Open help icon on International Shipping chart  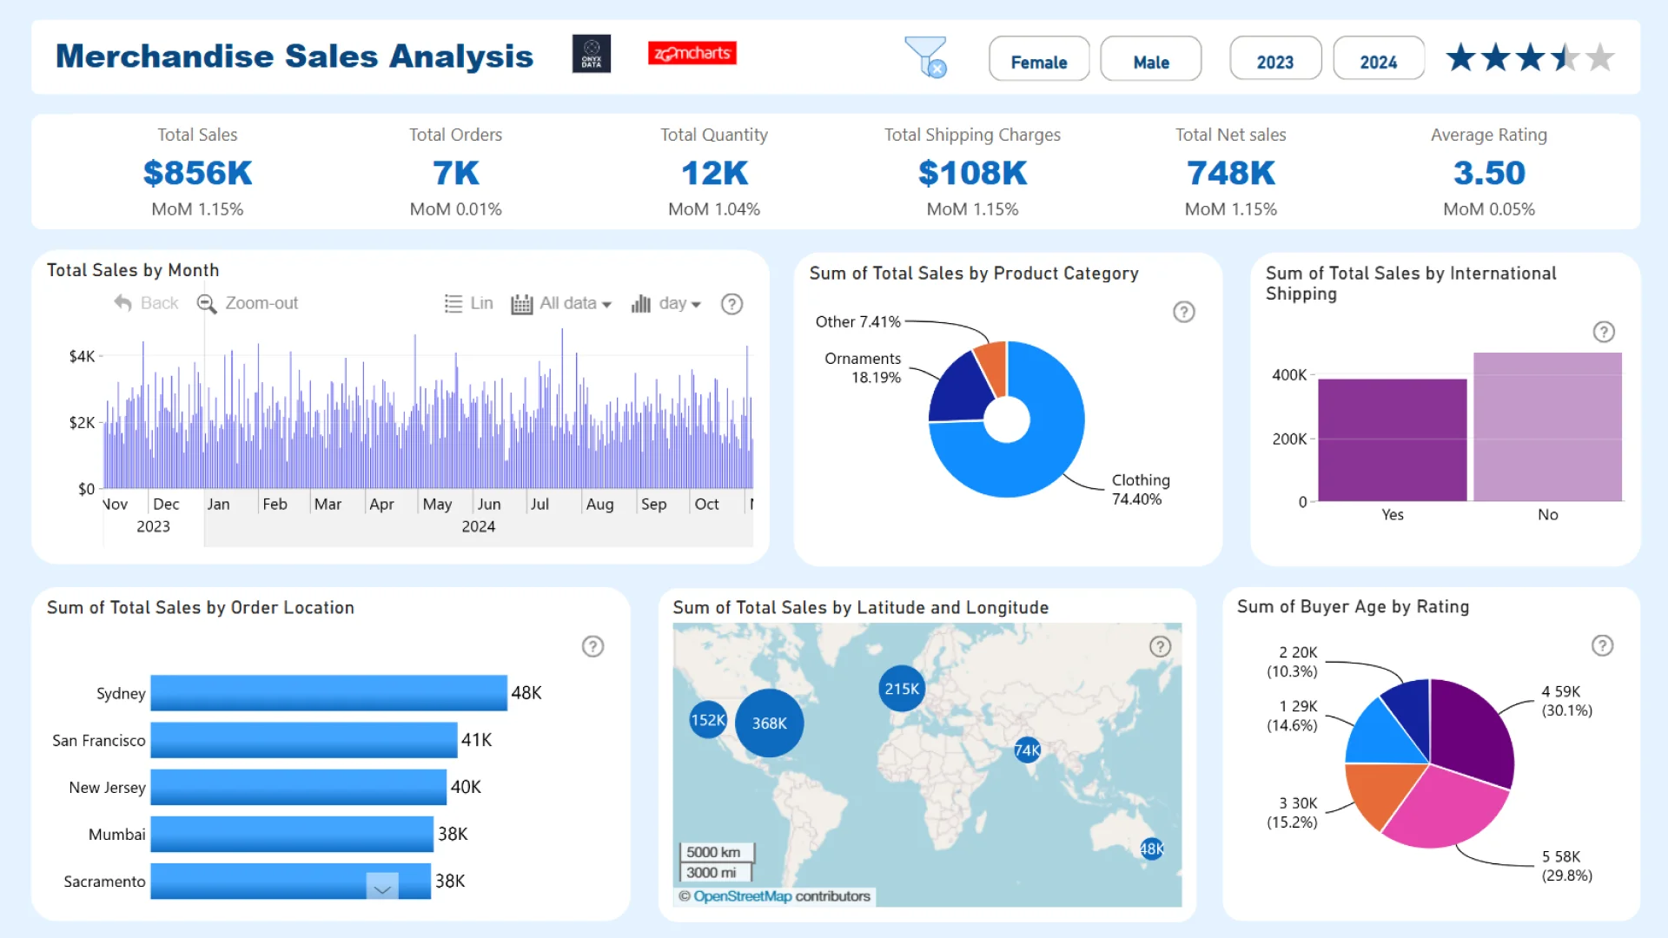[x=1604, y=332]
